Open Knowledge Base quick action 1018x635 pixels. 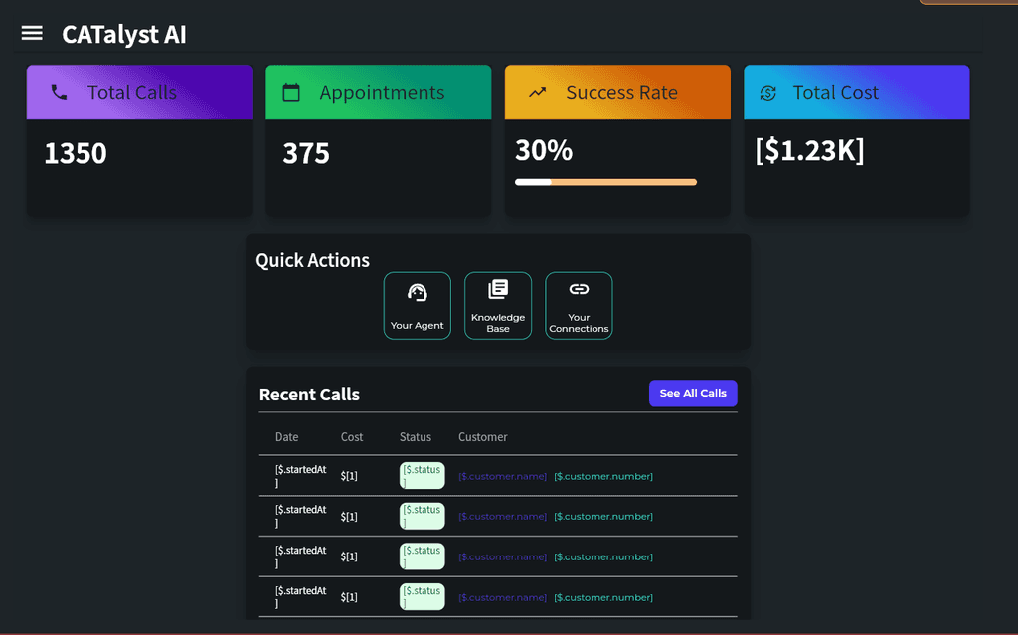(x=498, y=306)
